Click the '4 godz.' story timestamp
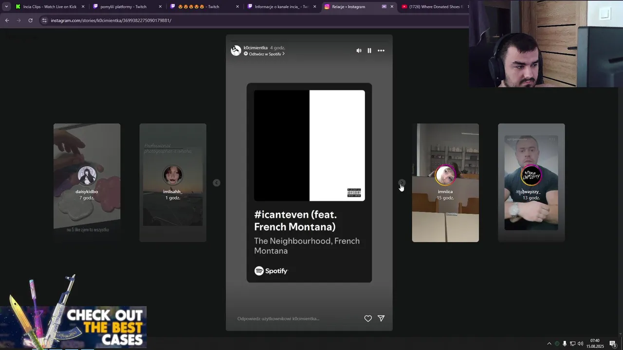 pos(277,48)
